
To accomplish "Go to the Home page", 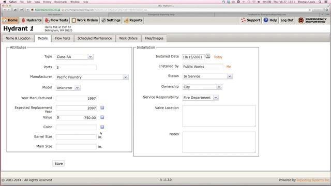I will click(x=10, y=20).
